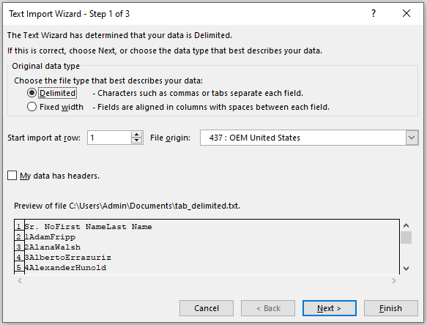The width and height of the screenshot is (427, 325).
Task: Decrease the start import row spinner
Action: (136, 141)
